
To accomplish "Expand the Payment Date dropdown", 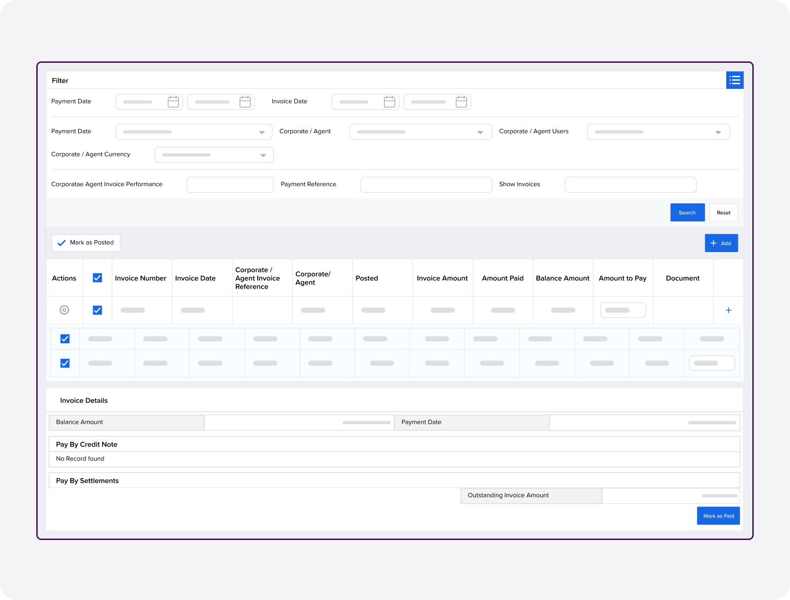I will click(x=194, y=132).
